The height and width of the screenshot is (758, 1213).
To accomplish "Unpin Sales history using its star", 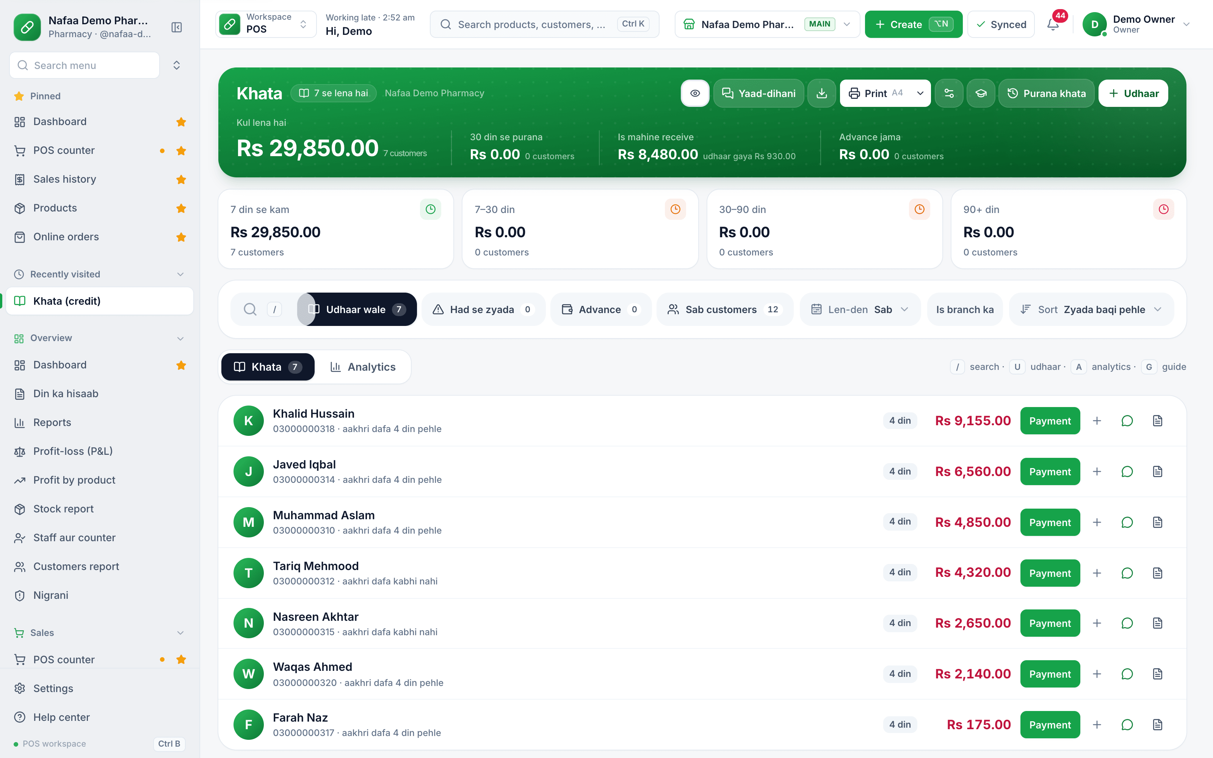I will (x=181, y=180).
